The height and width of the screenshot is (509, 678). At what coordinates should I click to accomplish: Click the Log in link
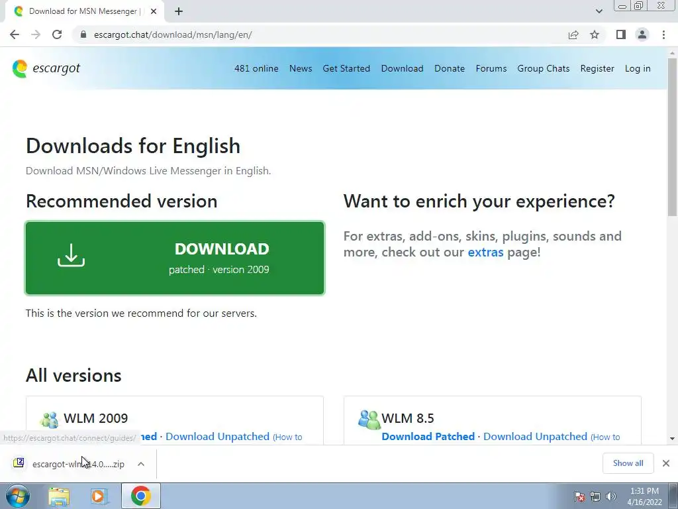pyautogui.click(x=638, y=68)
